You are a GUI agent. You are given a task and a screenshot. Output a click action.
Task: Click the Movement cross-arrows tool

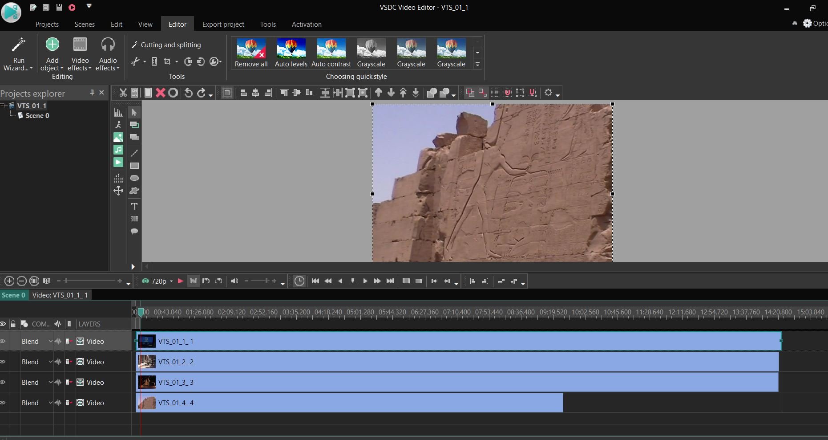[118, 191]
